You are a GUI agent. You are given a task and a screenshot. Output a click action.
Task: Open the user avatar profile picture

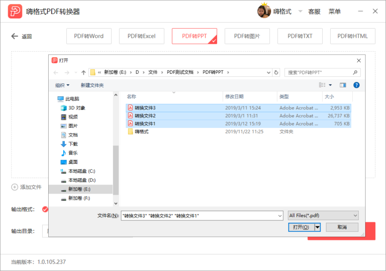tap(264, 11)
